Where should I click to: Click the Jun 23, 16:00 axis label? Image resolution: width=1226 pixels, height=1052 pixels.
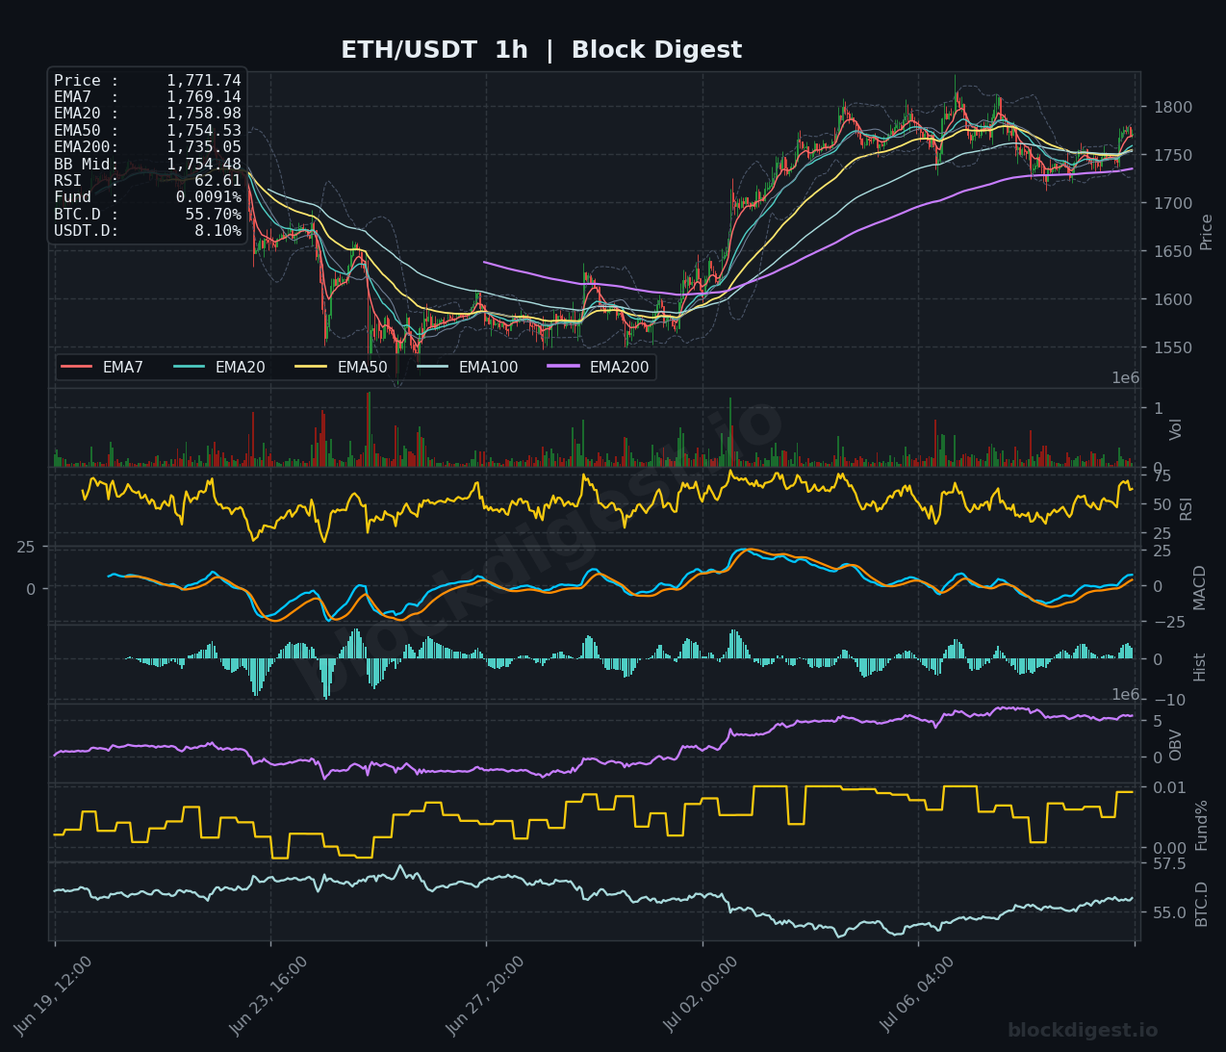tap(269, 995)
